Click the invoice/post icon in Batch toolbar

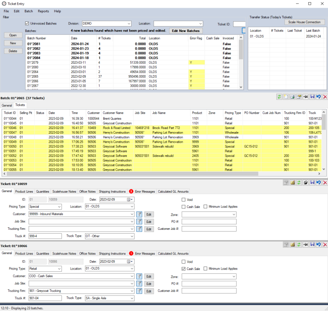click(299, 97)
